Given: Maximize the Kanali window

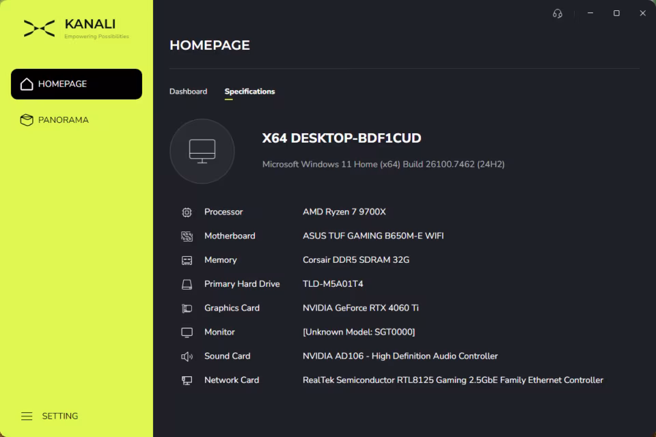Looking at the screenshot, I should click(x=616, y=14).
